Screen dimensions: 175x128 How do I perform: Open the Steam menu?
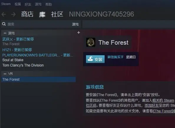[x=6, y=4]
